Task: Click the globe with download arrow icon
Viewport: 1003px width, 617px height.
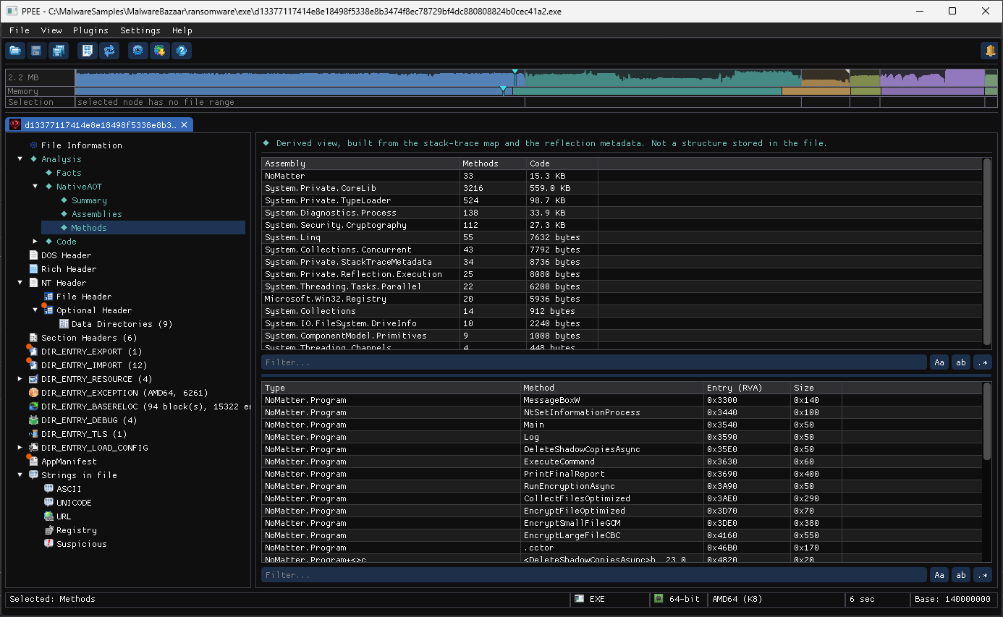Action: (x=160, y=51)
